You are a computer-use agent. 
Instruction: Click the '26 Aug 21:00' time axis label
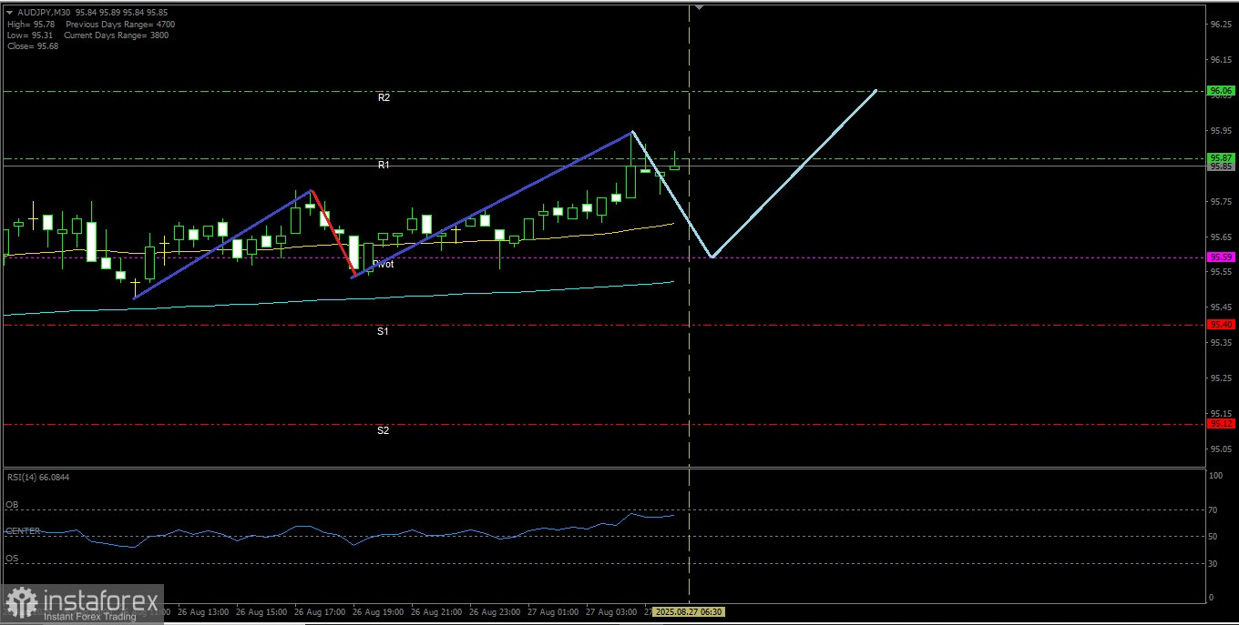point(437,612)
